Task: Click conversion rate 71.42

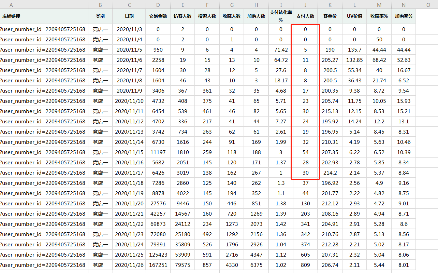Action: tap(281, 50)
